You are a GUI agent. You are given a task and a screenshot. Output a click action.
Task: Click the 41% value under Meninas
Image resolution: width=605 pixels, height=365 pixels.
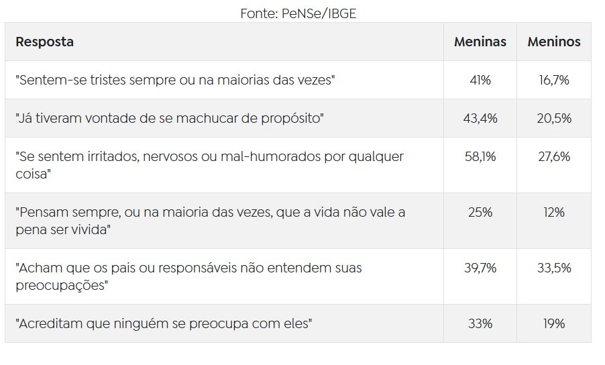(480, 80)
